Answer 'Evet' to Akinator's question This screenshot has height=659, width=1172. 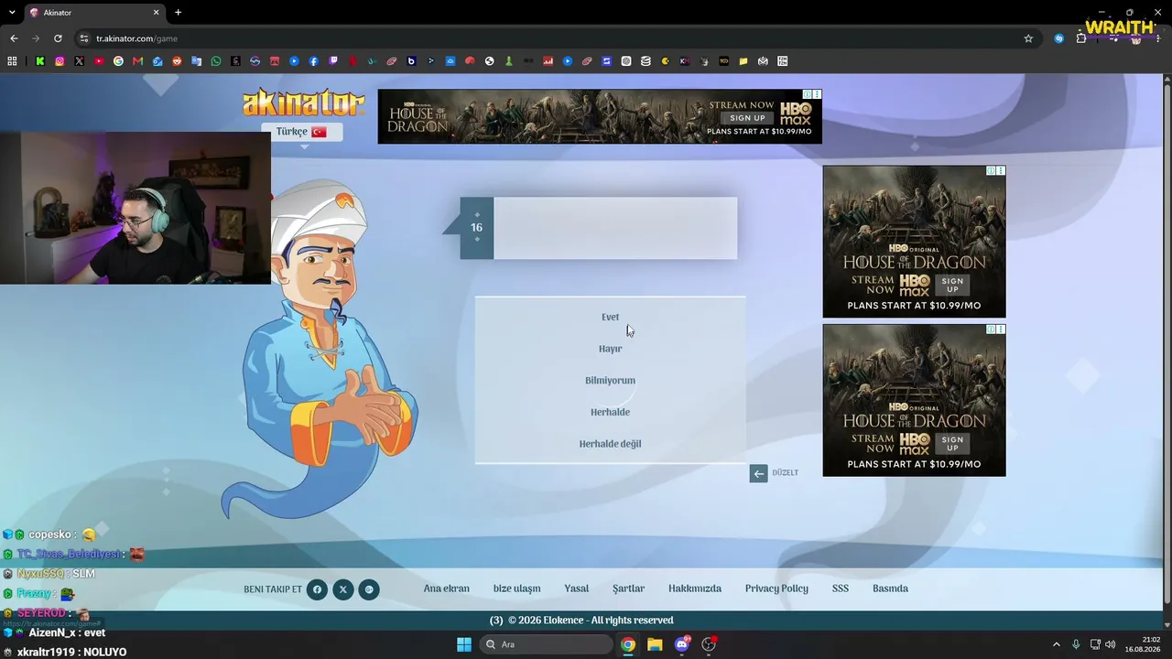[x=610, y=318]
